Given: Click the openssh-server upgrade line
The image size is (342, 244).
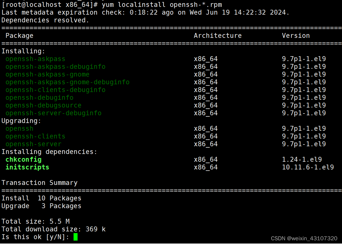Looking at the screenshot, I should coord(33,144).
